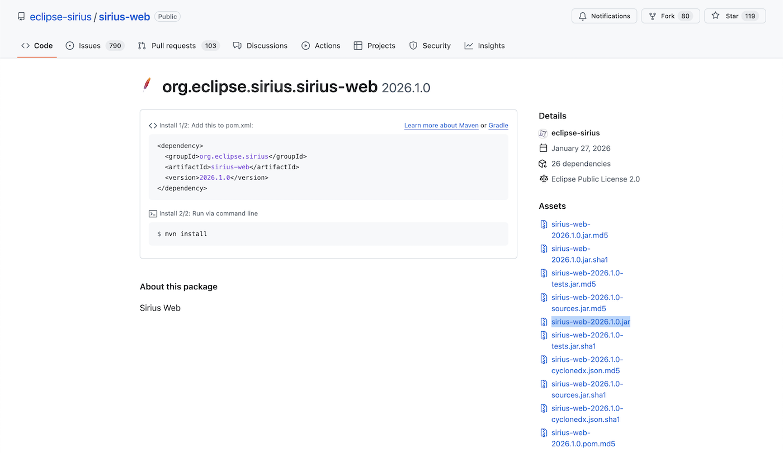Click the Fork count 80
This screenshot has width=783, height=453.
click(x=686, y=16)
